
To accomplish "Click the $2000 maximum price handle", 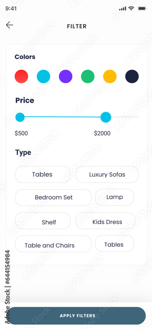I will click(106, 117).
